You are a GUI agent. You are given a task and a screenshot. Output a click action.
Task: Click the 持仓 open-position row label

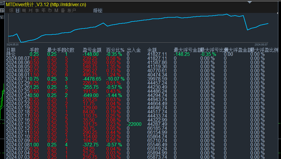[x=11, y=54]
